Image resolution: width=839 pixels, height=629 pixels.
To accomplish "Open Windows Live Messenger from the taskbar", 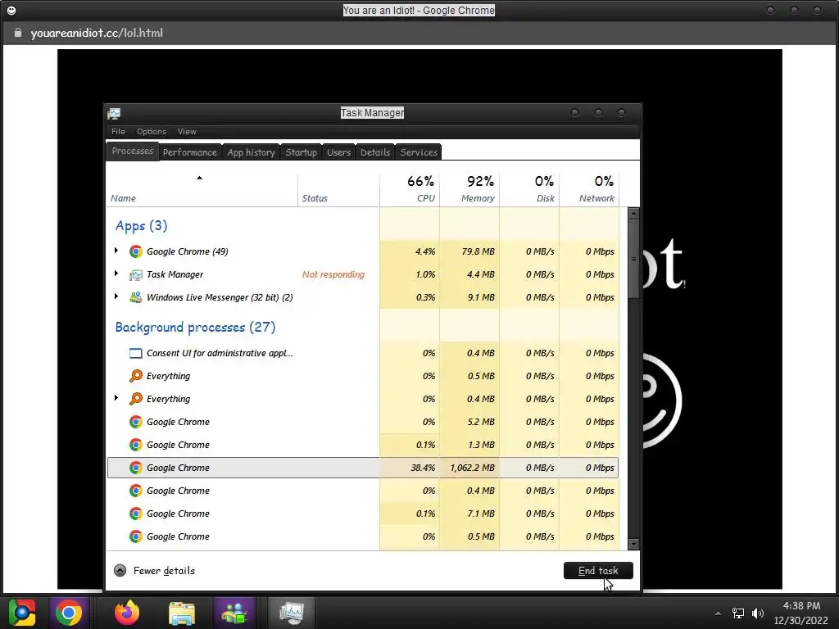I will [x=234, y=613].
